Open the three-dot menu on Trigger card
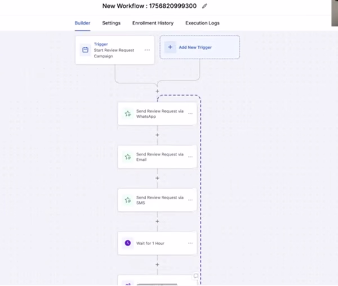 [x=147, y=50]
